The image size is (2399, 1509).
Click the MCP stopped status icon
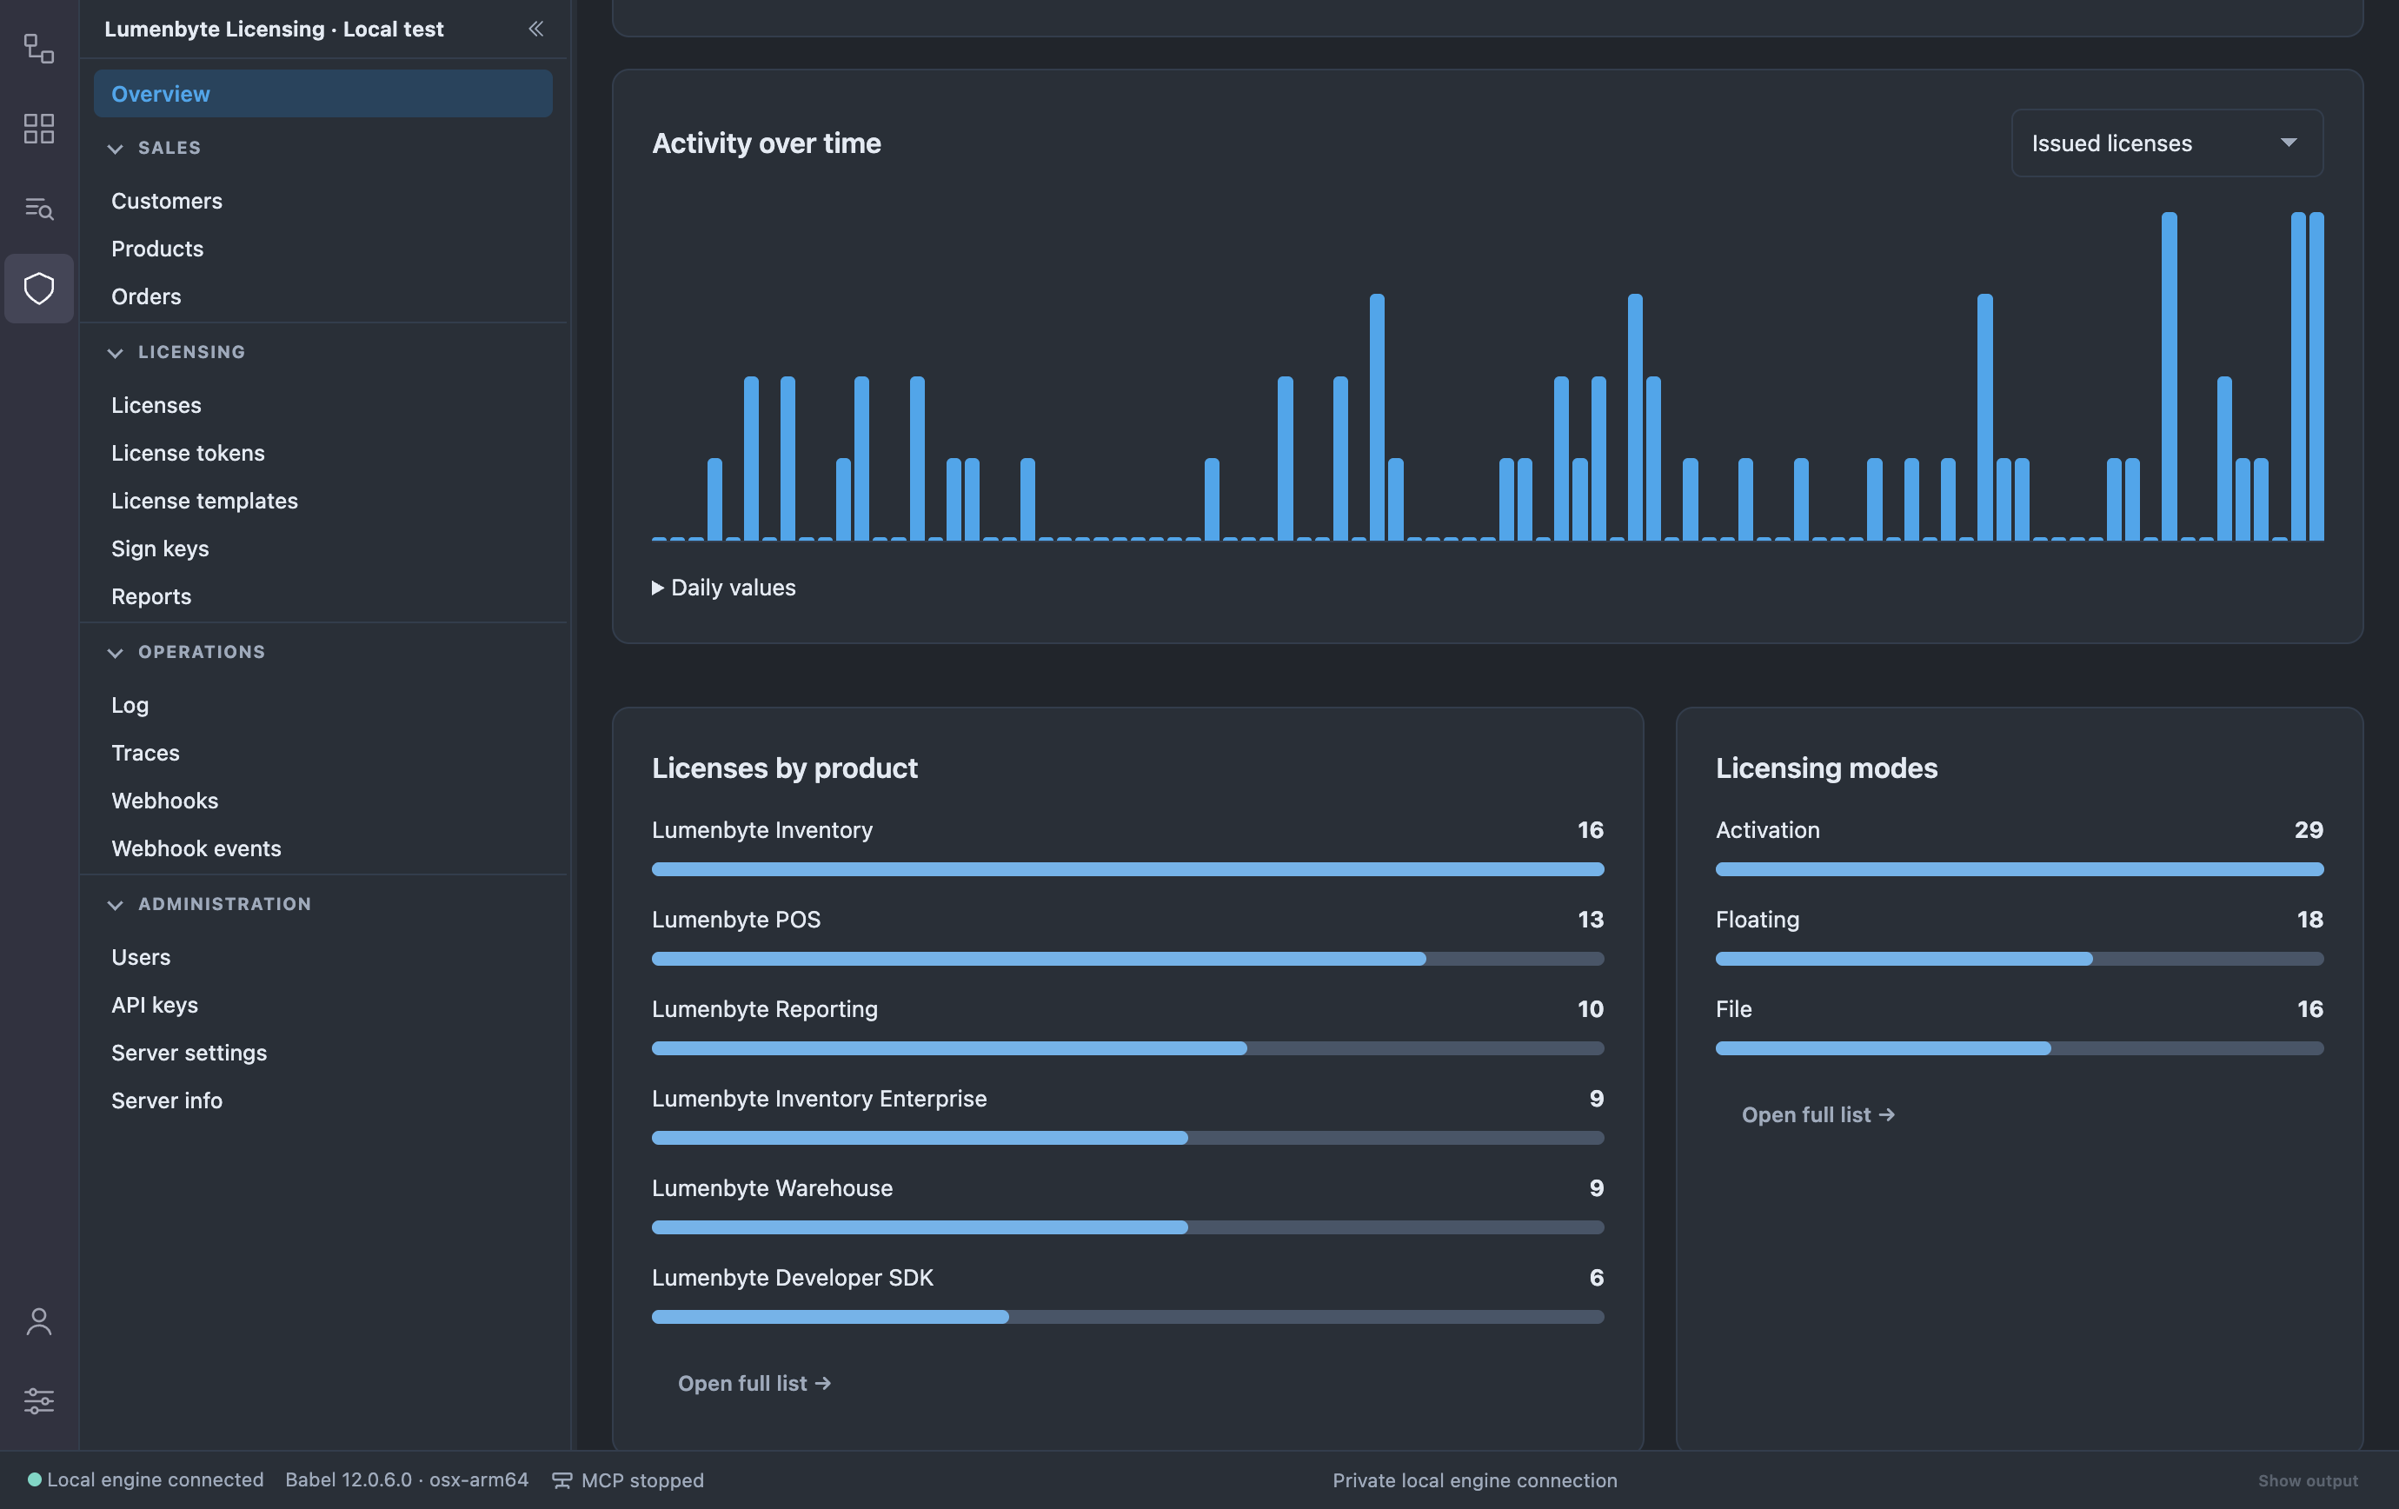click(x=562, y=1480)
